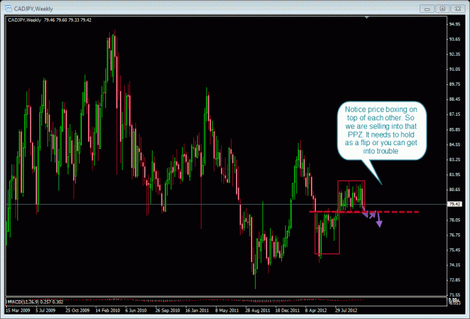
Task: Click the 72.85 price axis label
Action: 455,280
